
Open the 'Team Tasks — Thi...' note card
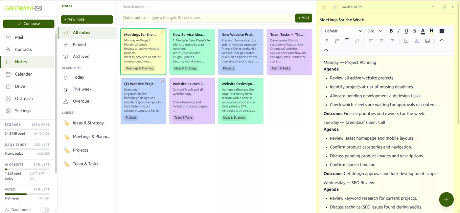coord(289,52)
